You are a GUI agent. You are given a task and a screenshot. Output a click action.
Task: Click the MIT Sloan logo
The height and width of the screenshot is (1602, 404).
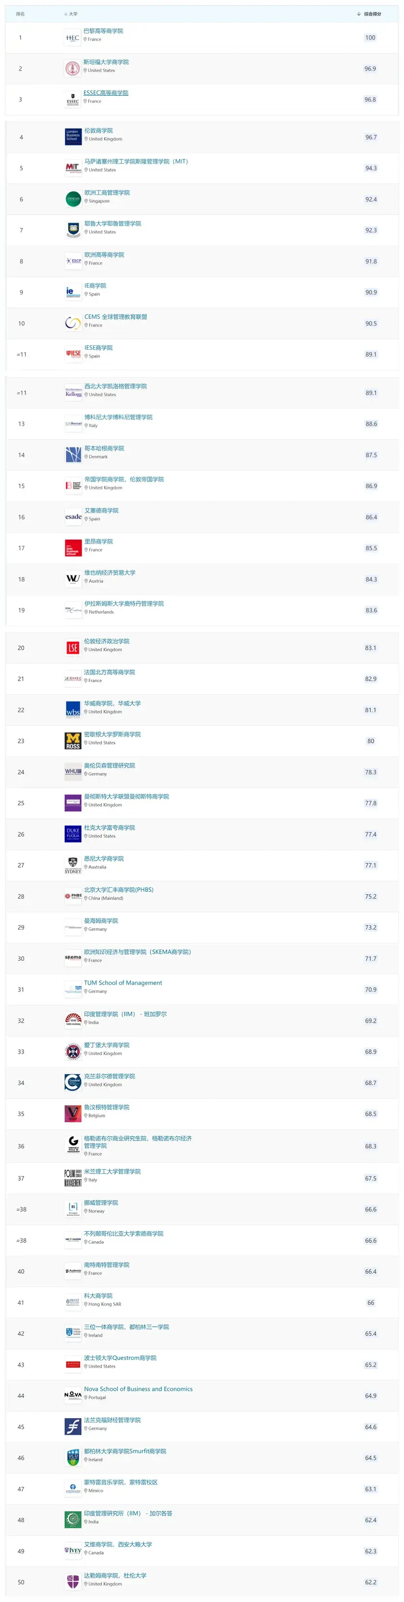tap(73, 168)
